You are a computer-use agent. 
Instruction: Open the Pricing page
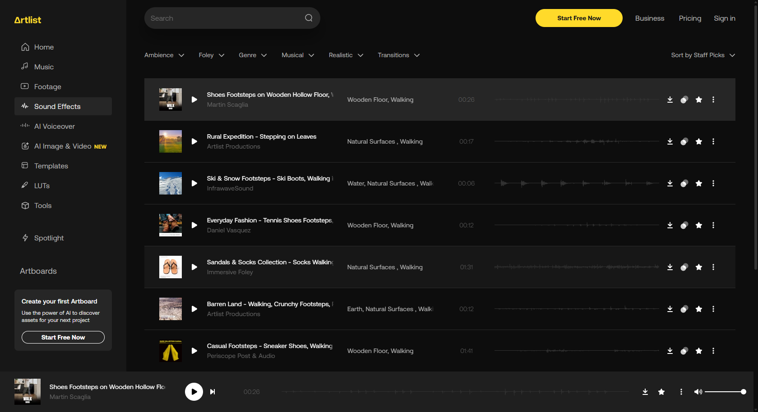pos(690,18)
